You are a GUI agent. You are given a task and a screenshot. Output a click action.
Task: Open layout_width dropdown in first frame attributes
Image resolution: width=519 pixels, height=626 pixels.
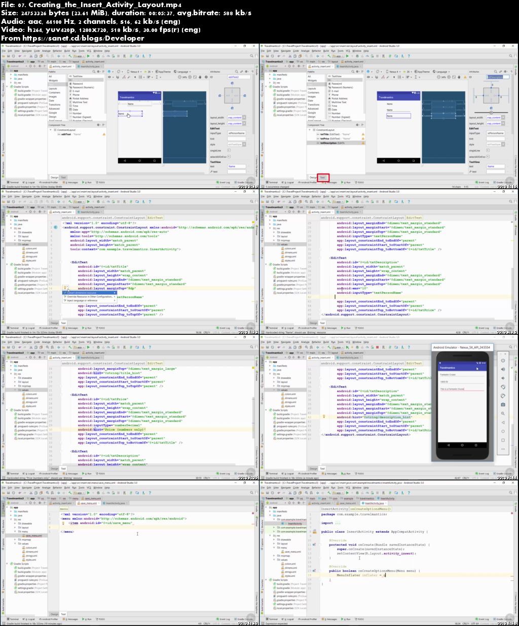pyautogui.click(x=244, y=117)
